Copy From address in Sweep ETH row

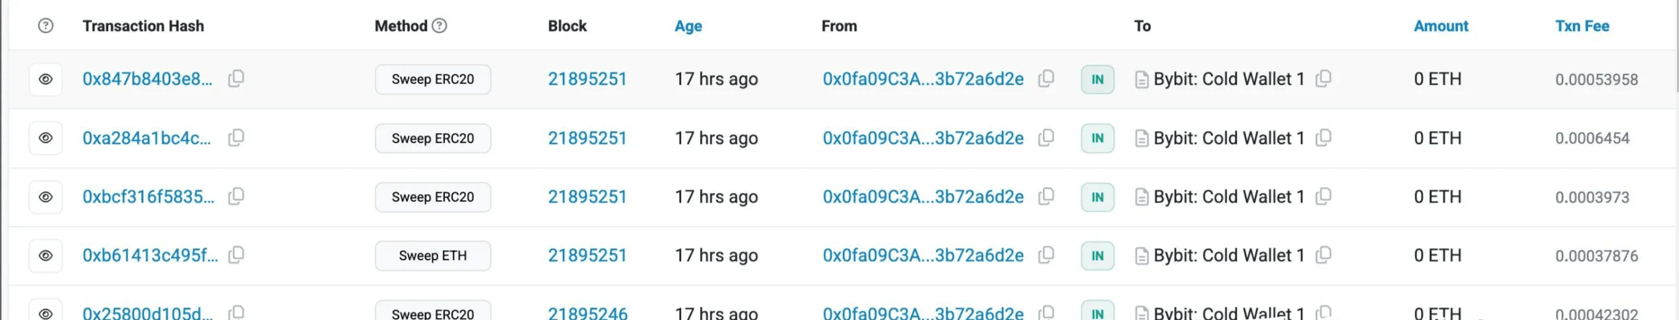[x=1046, y=255]
